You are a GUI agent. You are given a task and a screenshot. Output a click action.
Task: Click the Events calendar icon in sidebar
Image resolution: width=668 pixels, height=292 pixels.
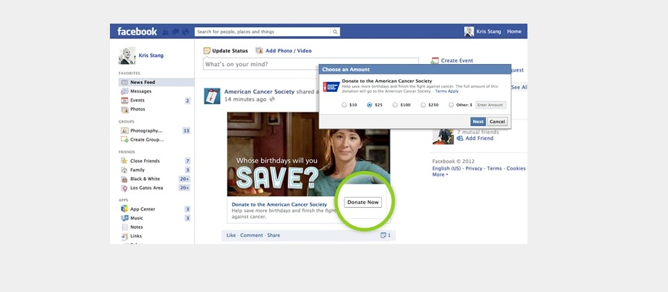tap(125, 100)
